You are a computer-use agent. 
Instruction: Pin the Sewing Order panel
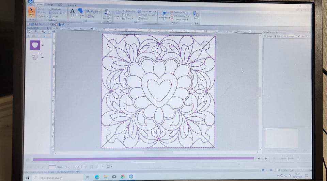point(47,28)
